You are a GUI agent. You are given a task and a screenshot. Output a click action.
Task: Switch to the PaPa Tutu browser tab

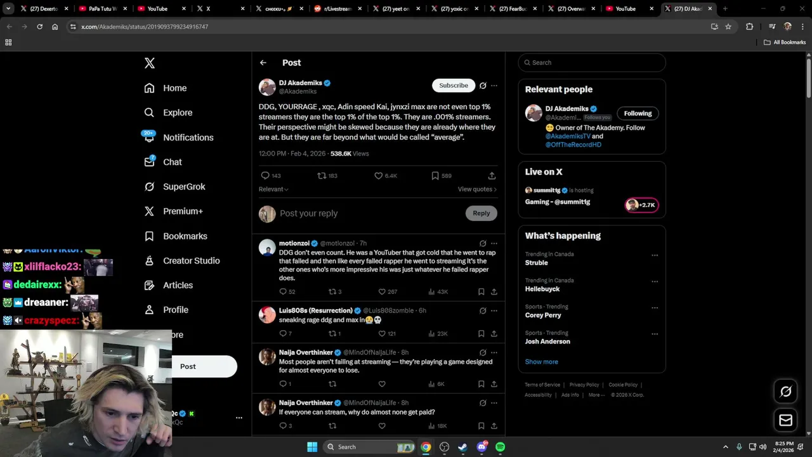(101, 9)
